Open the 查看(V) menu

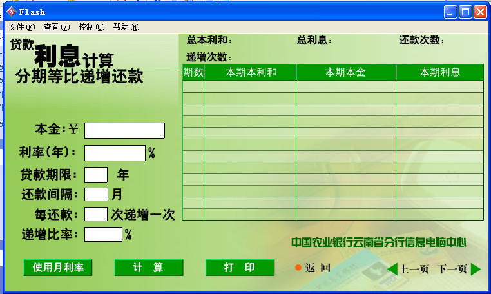click(x=57, y=27)
